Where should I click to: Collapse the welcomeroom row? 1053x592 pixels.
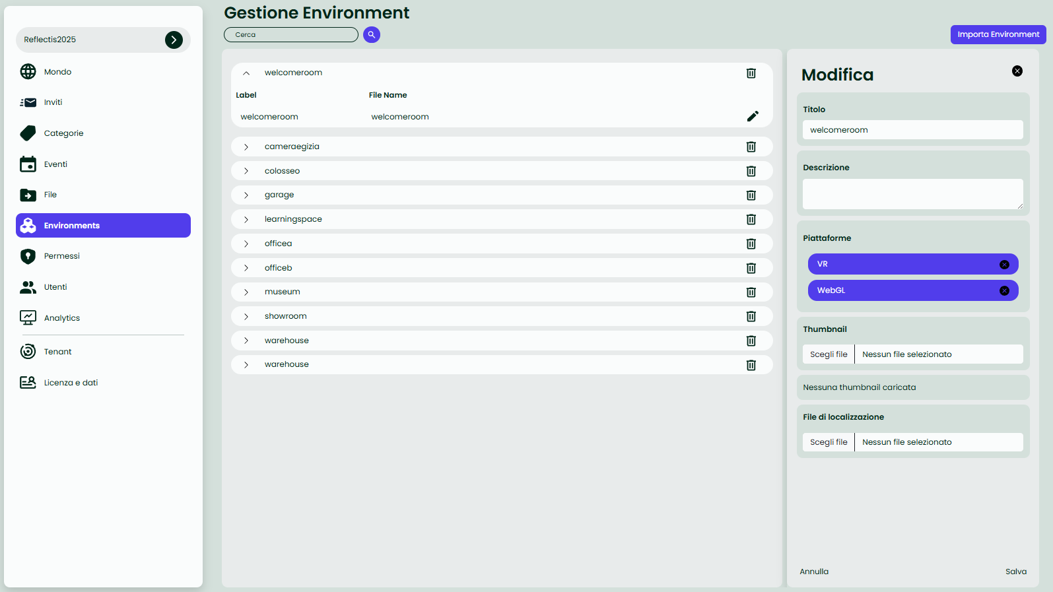[246, 73]
